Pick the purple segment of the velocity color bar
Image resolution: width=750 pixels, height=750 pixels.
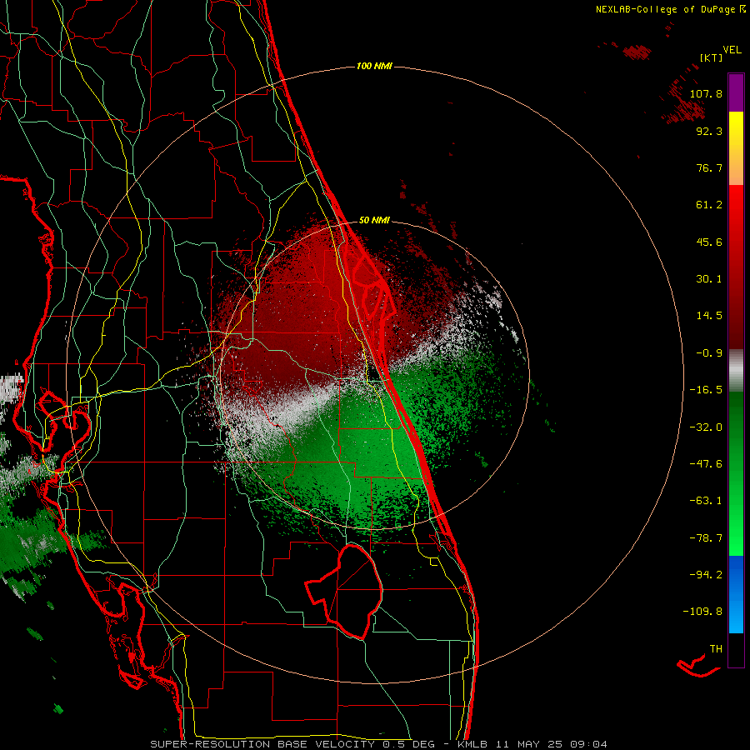[x=736, y=92]
